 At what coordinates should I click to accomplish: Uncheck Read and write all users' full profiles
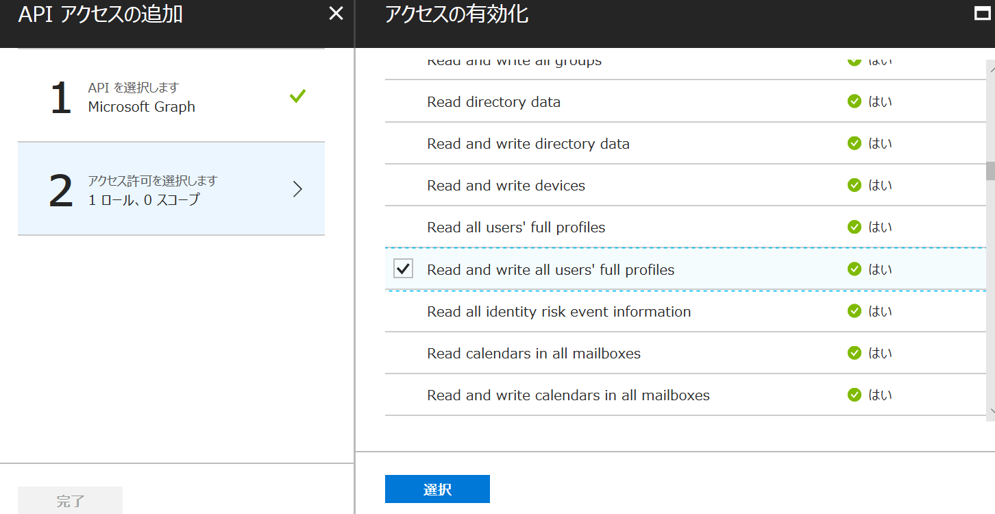point(404,269)
